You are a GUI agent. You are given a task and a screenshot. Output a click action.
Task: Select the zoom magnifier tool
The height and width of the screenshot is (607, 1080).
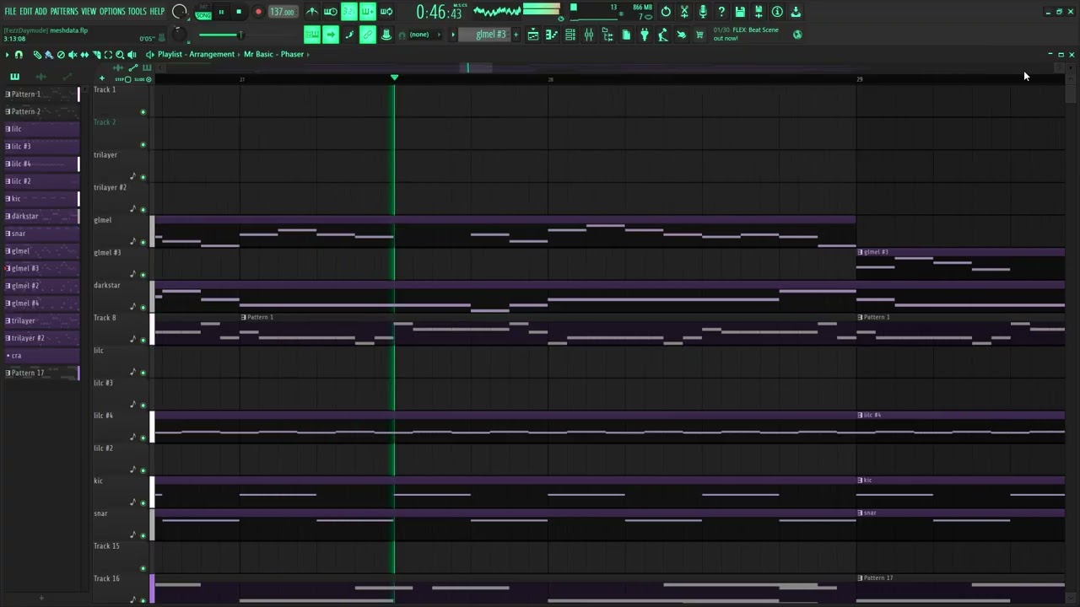click(120, 54)
